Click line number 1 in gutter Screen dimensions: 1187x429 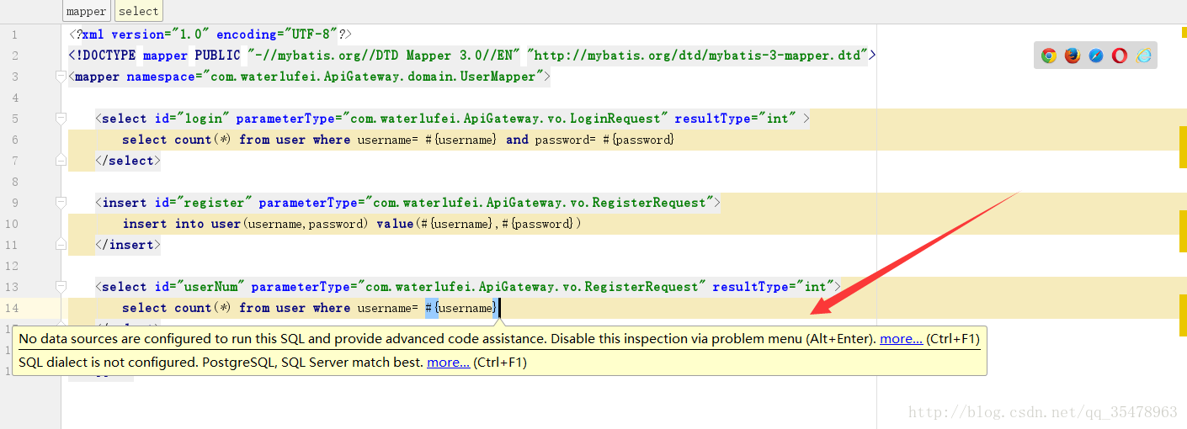click(15, 34)
